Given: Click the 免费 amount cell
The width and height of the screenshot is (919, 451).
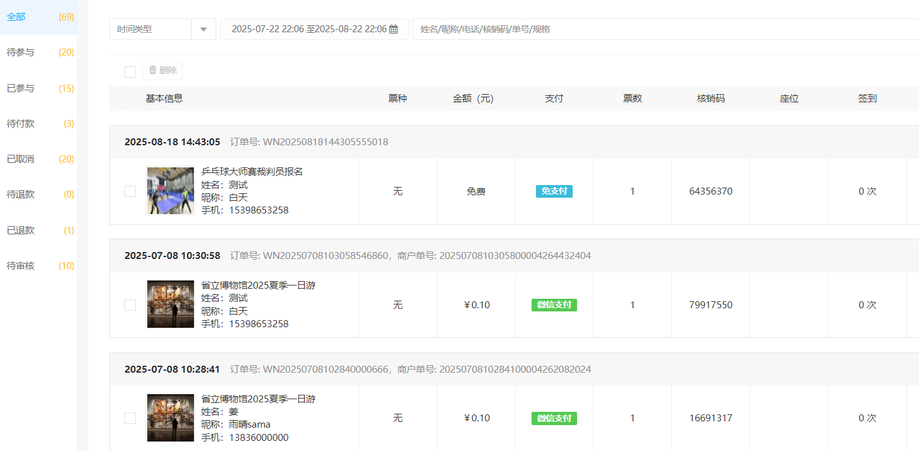Looking at the screenshot, I should click(476, 191).
